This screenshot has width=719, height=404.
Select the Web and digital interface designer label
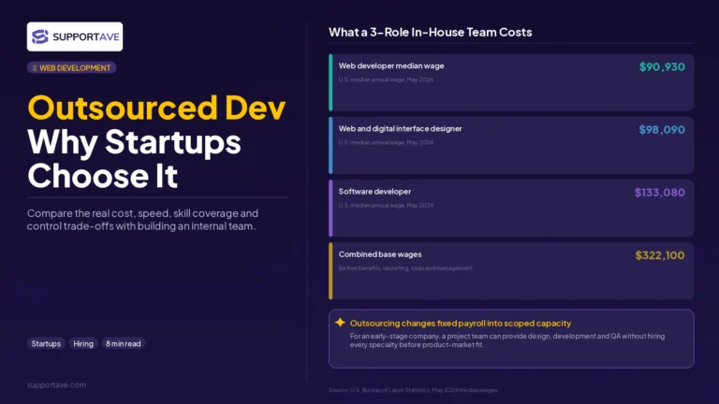click(x=401, y=129)
